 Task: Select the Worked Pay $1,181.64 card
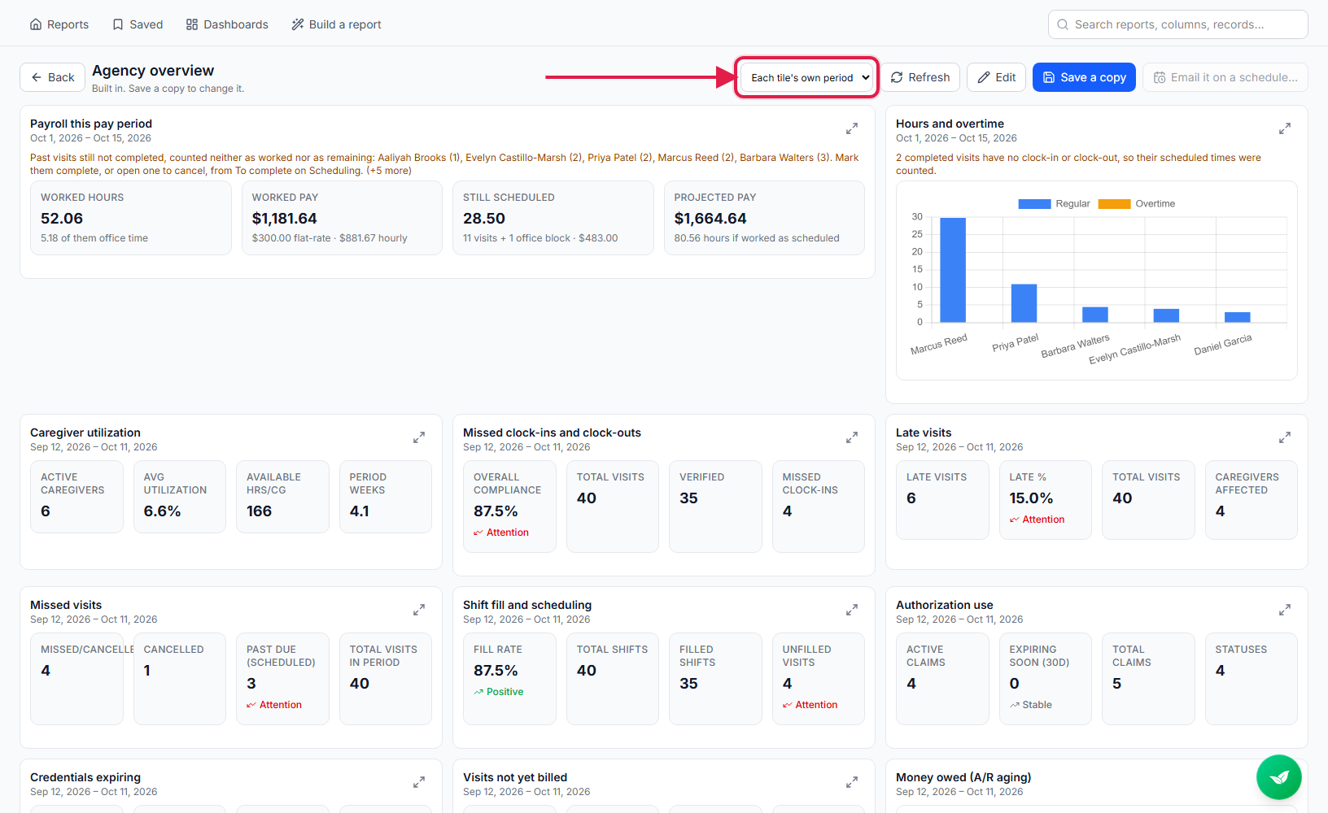coord(342,218)
